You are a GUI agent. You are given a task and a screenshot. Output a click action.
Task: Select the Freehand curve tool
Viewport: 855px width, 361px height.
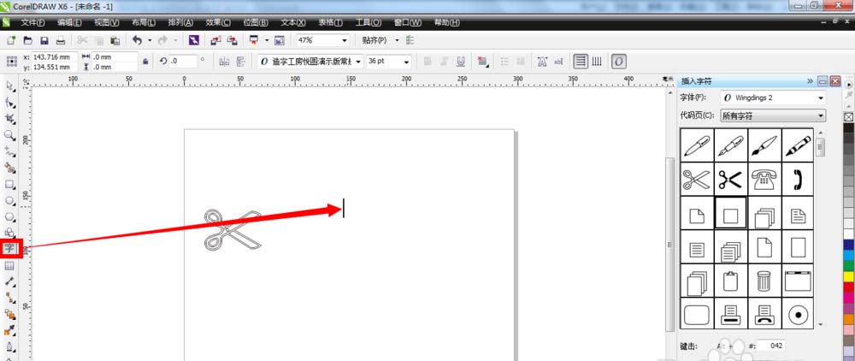pos(9,151)
